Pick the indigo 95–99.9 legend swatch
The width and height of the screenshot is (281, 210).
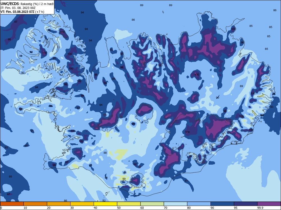pyautogui.click(x=246, y=204)
